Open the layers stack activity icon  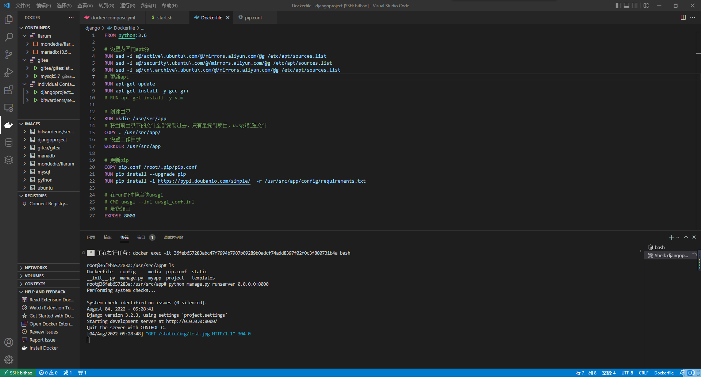coord(9,160)
